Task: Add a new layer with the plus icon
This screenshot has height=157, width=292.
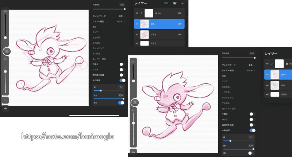Action: point(183,3)
